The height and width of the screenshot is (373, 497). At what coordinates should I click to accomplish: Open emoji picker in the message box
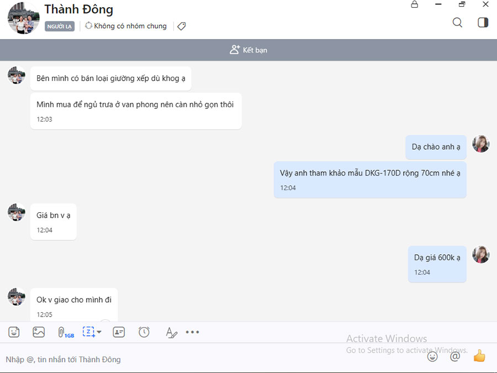click(432, 356)
